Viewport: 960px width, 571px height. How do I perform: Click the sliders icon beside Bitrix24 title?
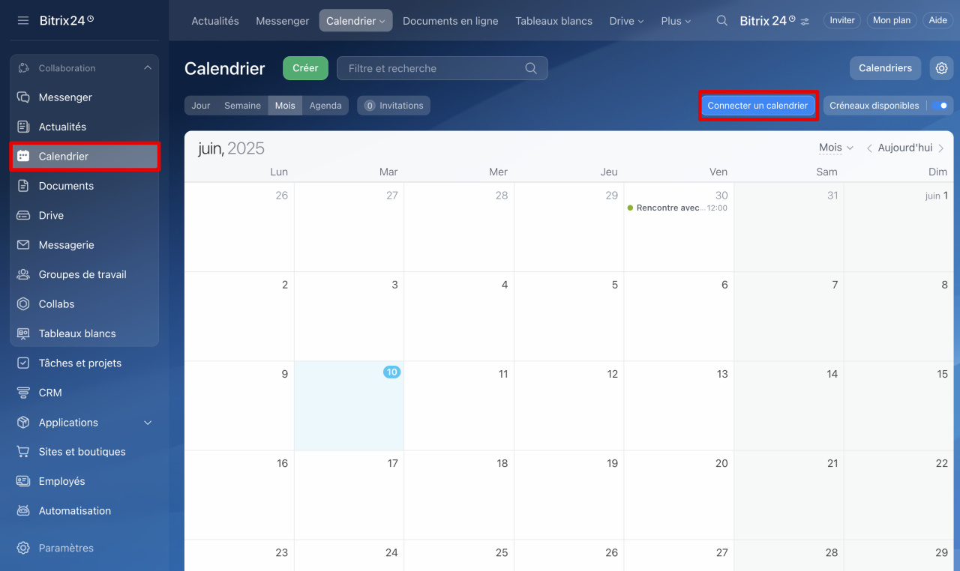[x=805, y=22]
